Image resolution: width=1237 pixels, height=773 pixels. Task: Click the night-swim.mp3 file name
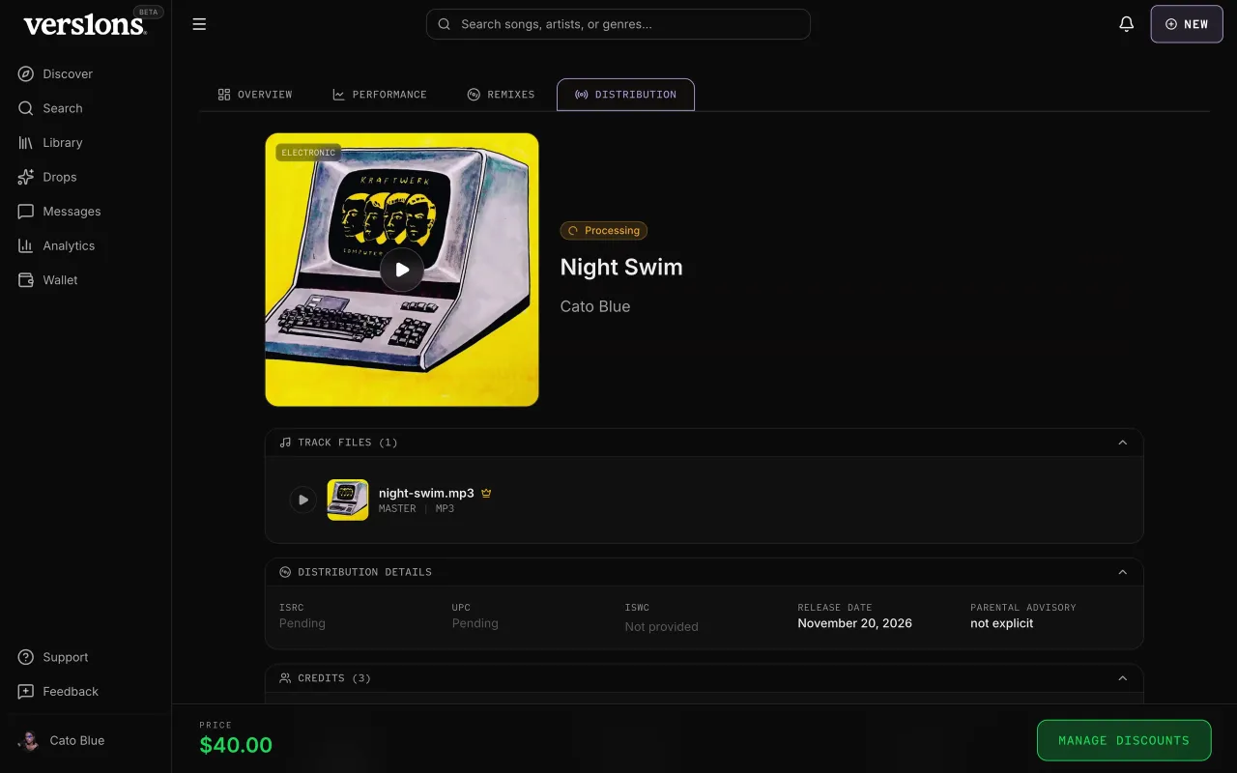point(426,493)
